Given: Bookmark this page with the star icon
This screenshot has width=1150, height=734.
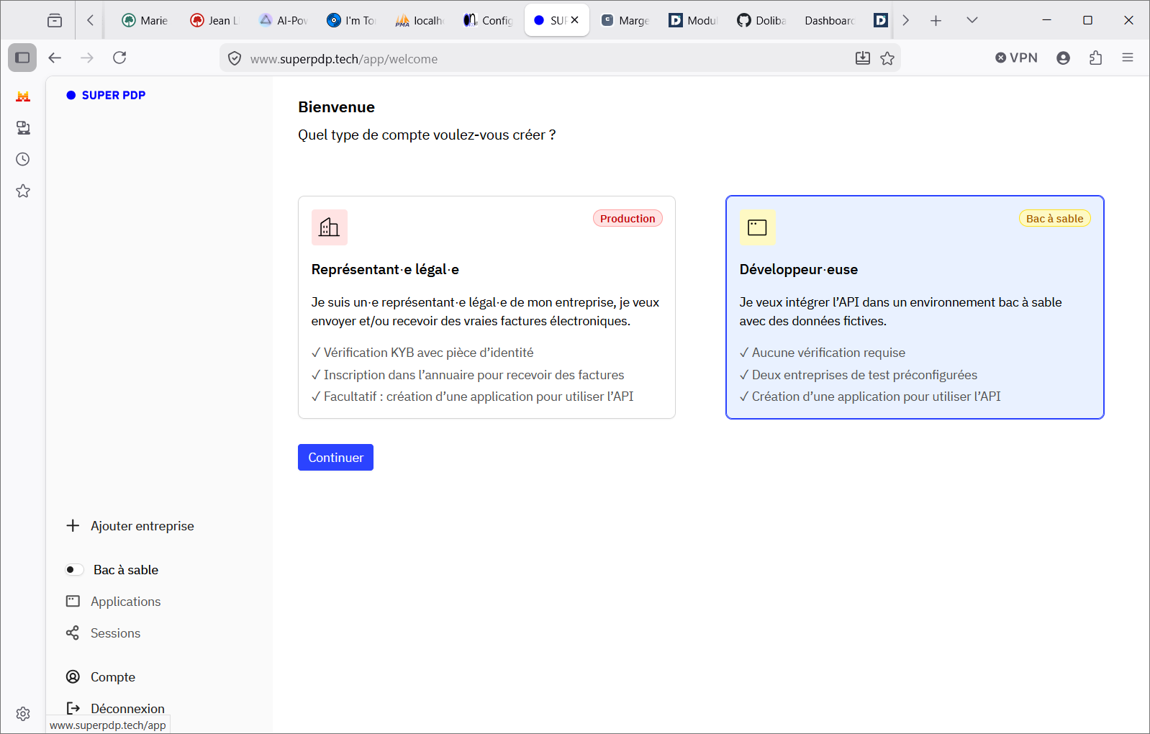Looking at the screenshot, I should [x=887, y=58].
